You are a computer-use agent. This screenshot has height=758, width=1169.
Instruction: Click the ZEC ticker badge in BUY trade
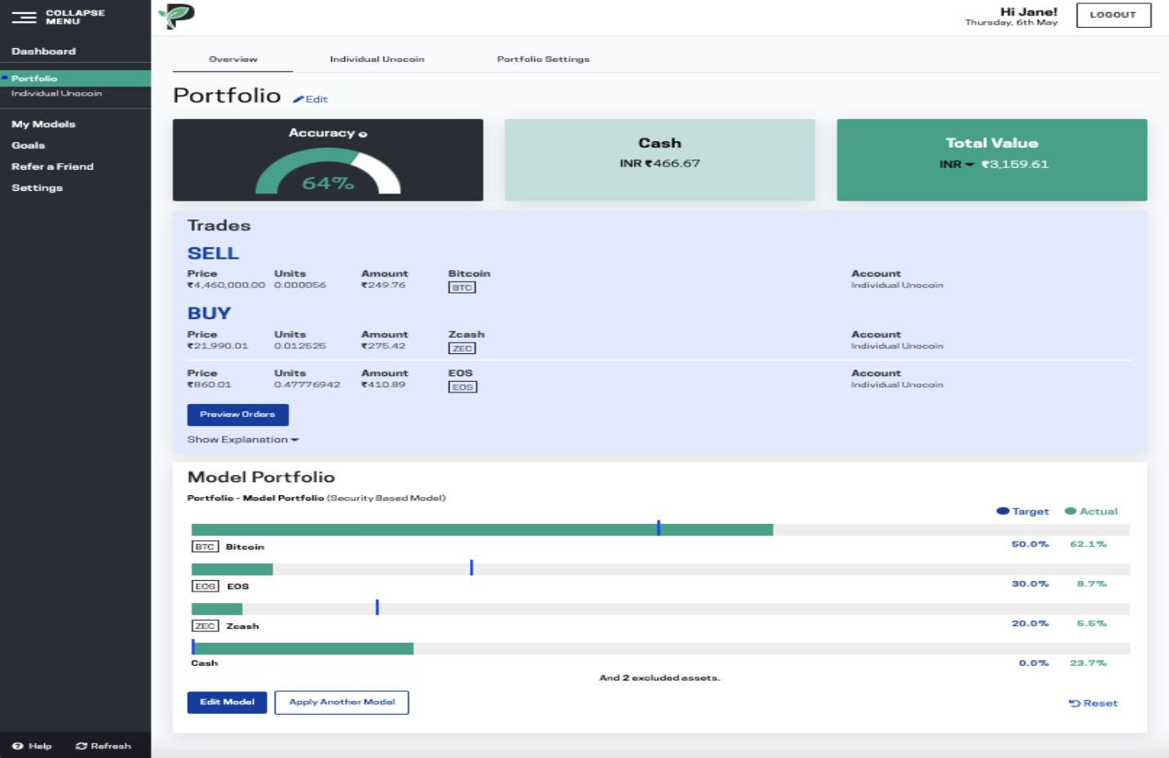click(x=462, y=348)
